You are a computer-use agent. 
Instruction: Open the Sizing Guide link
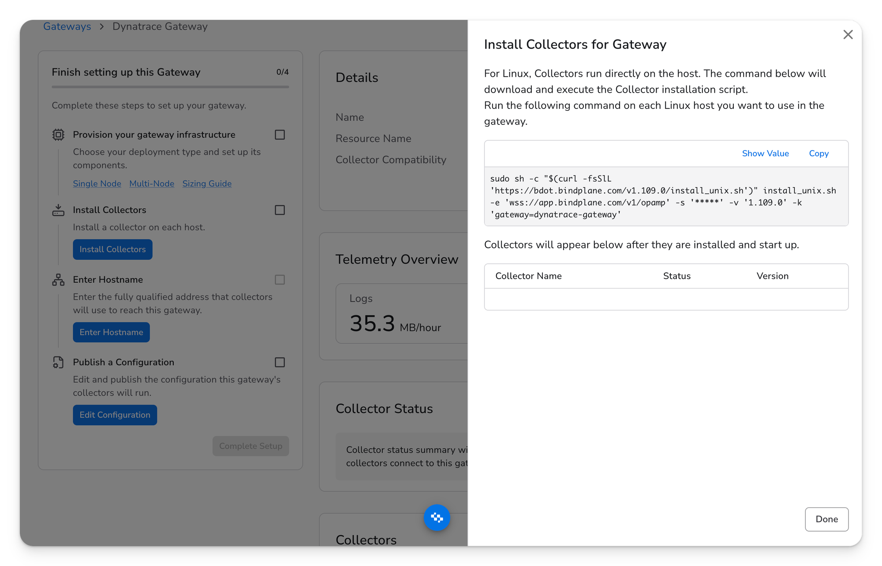tap(207, 184)
